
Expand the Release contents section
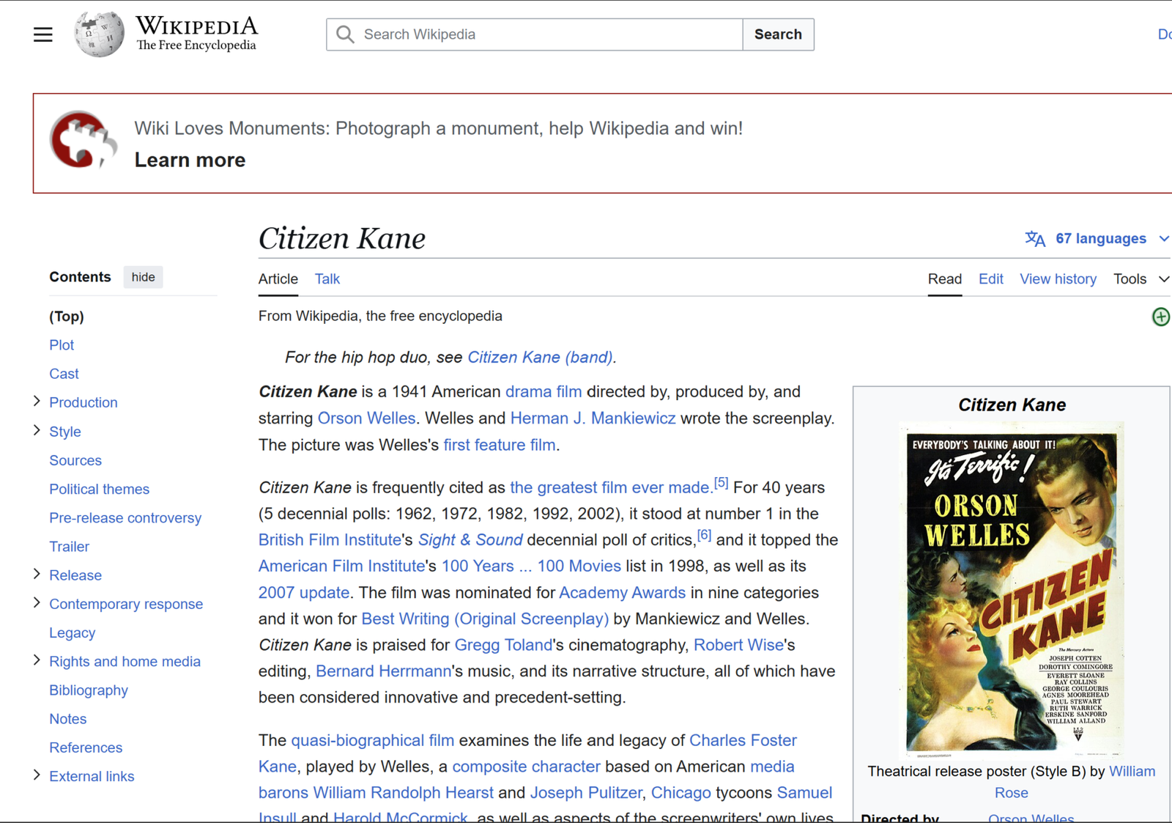pyautogui.click(x=37, y=575)
